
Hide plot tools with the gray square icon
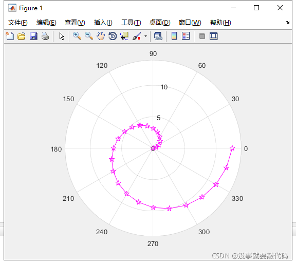[x=202, y=36]
